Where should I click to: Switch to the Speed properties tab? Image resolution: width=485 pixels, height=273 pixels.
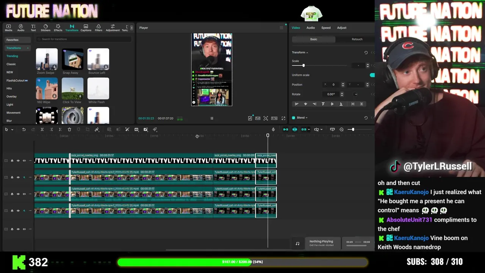click(326, 28)
